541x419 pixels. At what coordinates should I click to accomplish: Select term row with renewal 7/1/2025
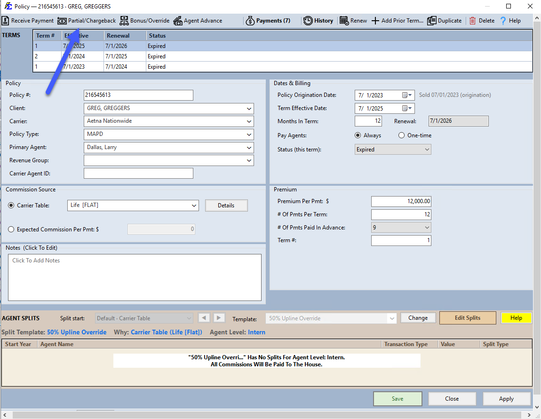pos(283,56)
